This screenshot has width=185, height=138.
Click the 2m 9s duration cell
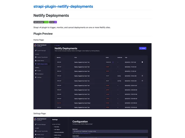119,76
